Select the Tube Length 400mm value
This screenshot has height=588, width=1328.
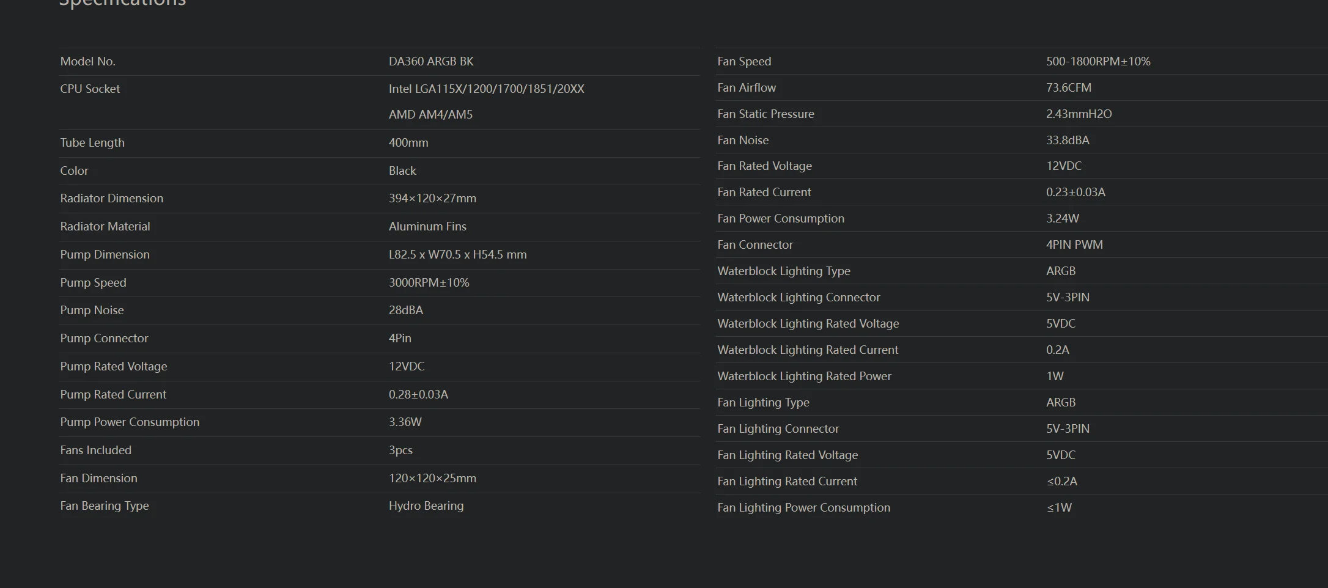(408, 142)
